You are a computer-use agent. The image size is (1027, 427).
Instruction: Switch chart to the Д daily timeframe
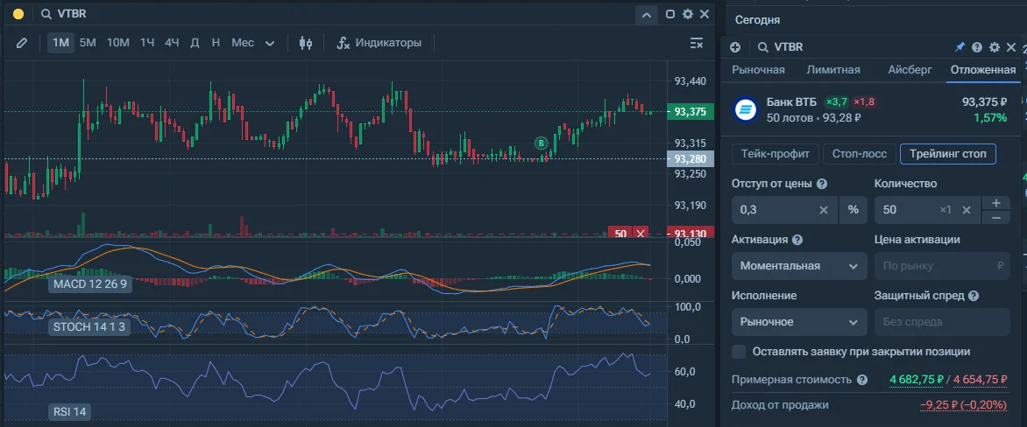pyautogui.click(x=195, y=43)
